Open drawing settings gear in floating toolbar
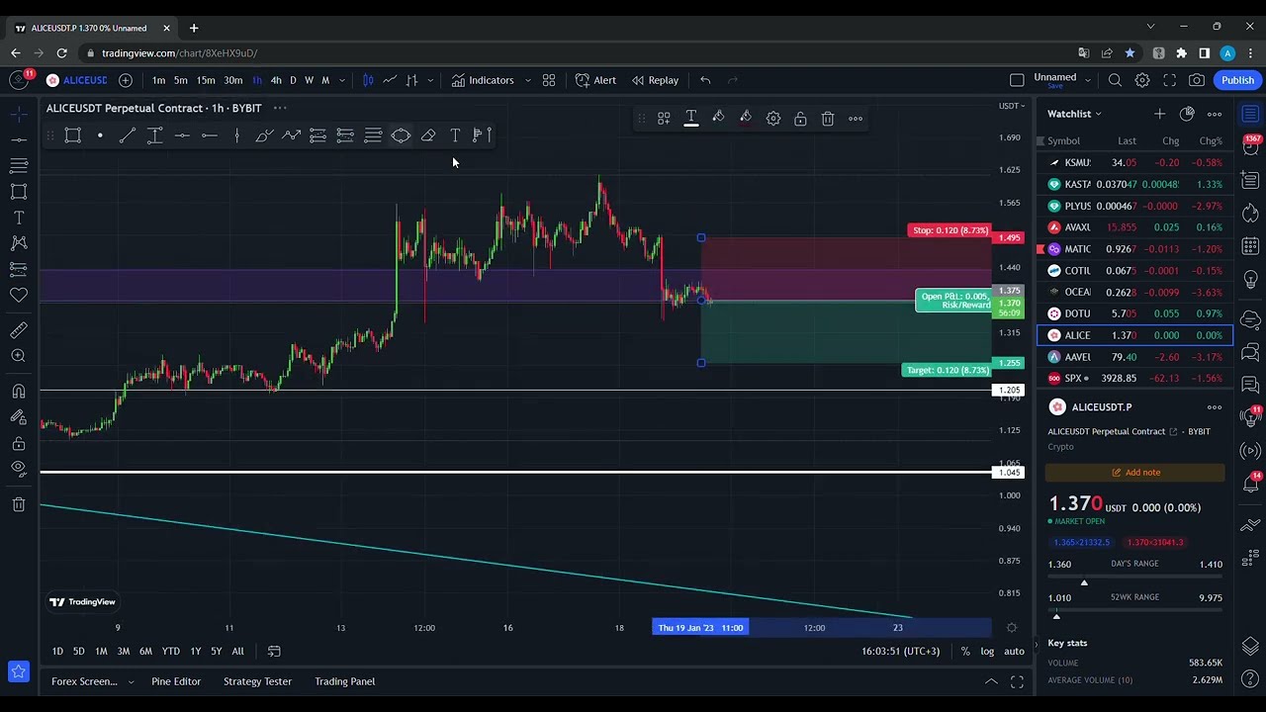The height and width of the screenshot is (712, 1266). click(x=773, y=119)
